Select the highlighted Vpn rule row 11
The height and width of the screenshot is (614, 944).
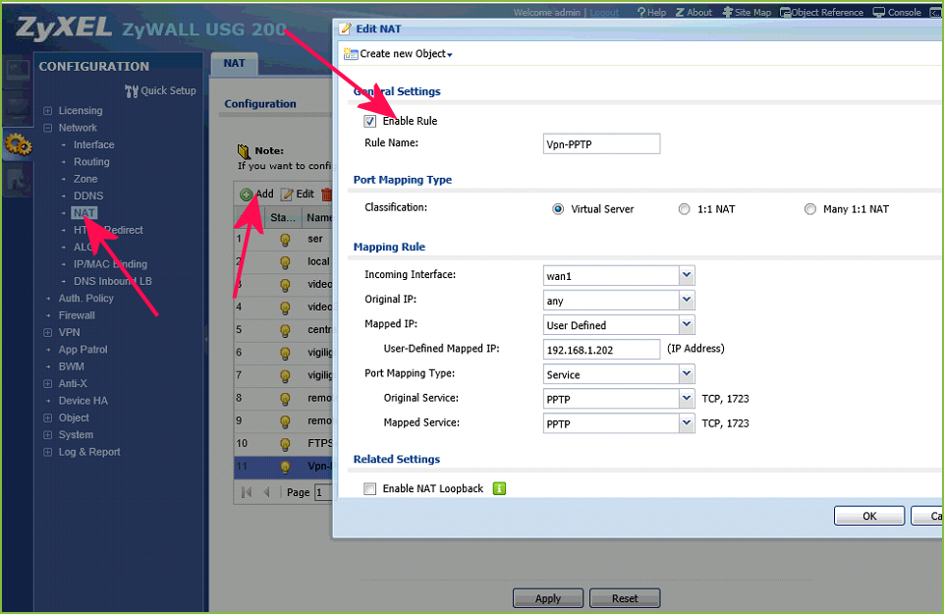pos(283,467)
